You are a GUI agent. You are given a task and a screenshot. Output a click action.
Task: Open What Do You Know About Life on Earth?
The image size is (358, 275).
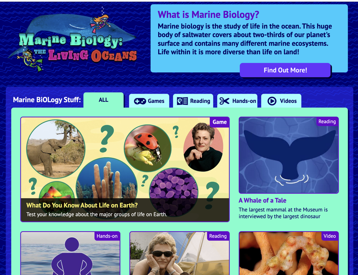click(x=82, y=205)
